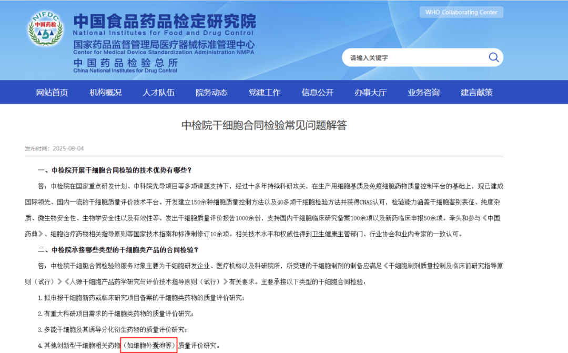
Task: Select the 党建工作 menu item
Action: (265, 93)
